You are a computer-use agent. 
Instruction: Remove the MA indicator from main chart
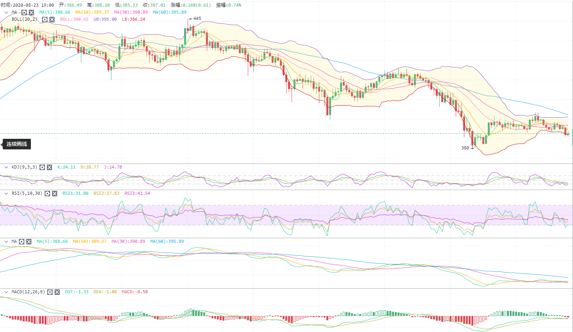click(31, 13)
